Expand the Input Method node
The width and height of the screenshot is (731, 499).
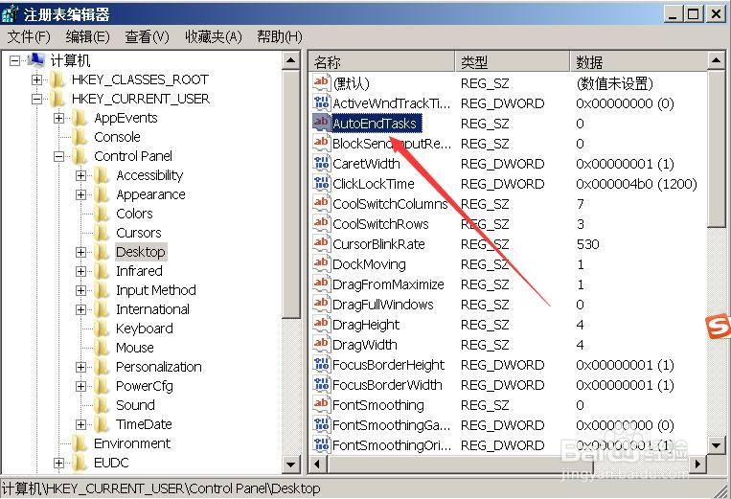80,290
